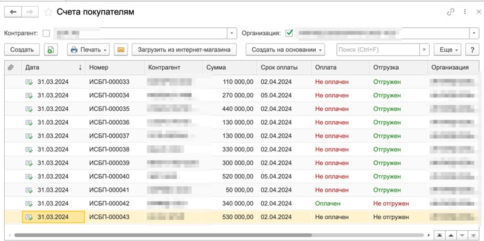Select invoice number ИСБП-000041
484x241 pixels.
pos(110,190)
